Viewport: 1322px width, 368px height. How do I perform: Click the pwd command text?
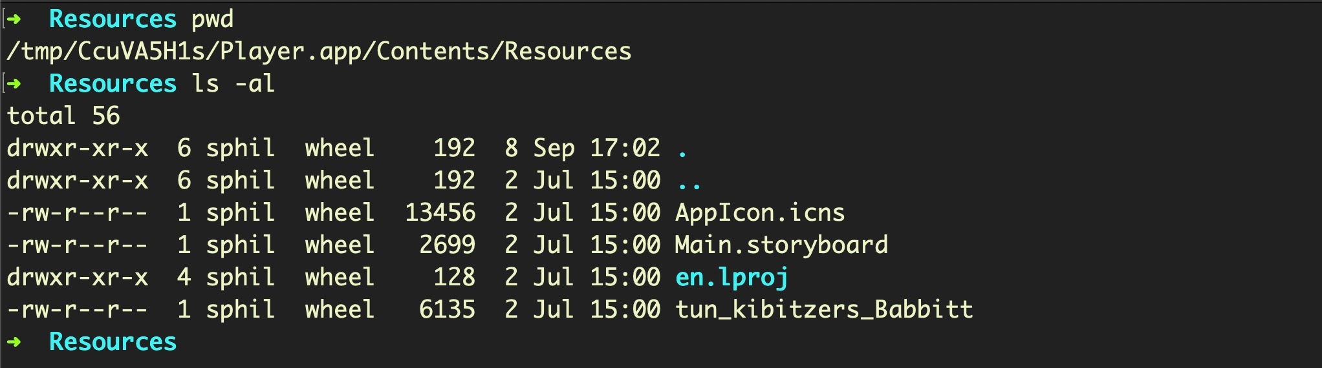[212, 19]
